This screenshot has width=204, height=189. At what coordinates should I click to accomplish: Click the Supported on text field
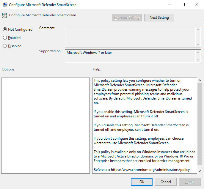click(x=130, y=56)
